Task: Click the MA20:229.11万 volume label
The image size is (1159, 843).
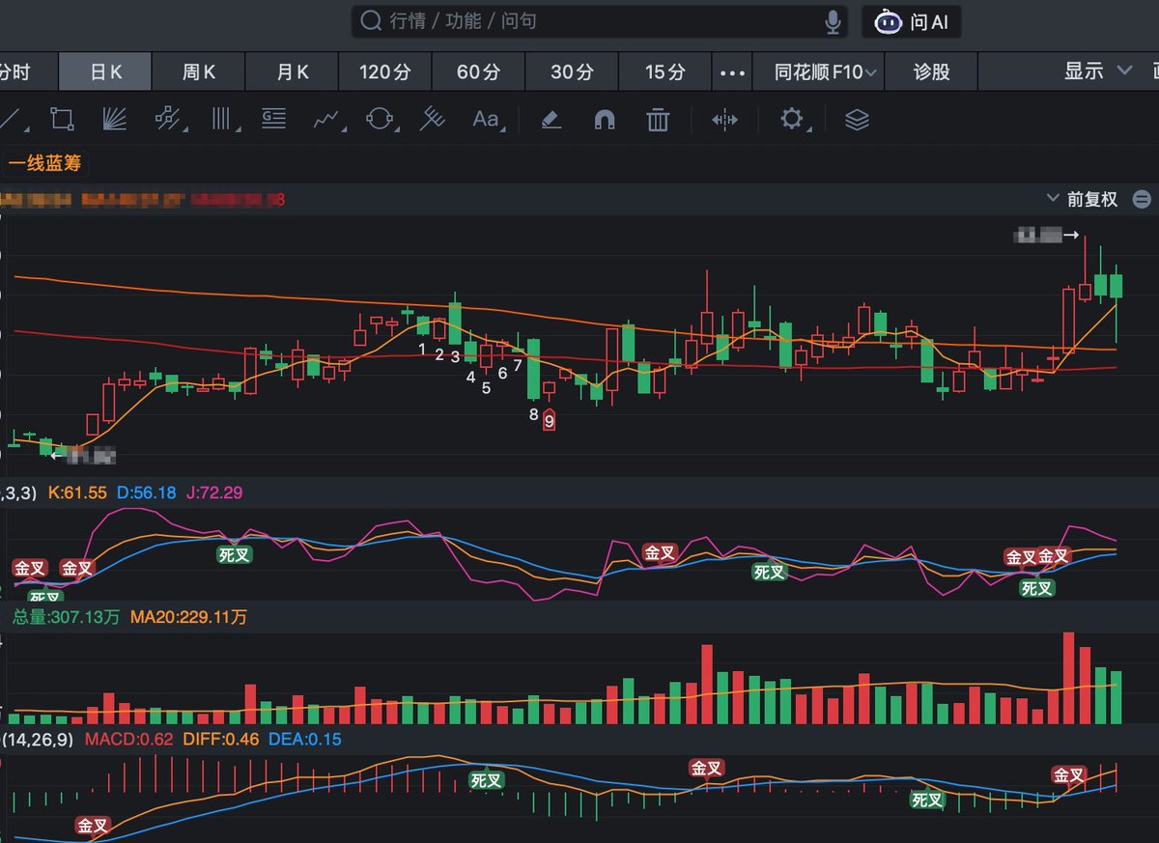Action: point(189,616)
